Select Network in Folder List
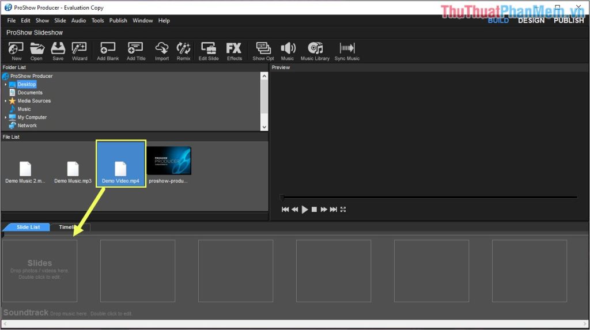 pyautogui.click(x=27, y=126)
